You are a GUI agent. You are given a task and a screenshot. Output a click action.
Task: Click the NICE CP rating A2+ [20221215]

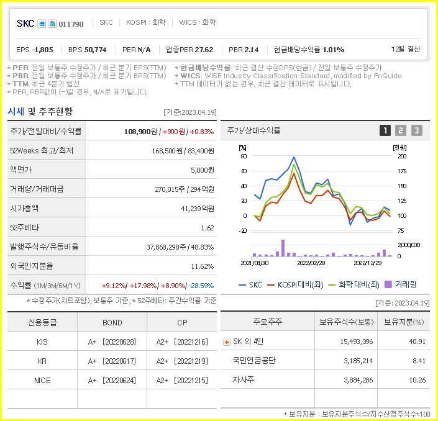182,380
